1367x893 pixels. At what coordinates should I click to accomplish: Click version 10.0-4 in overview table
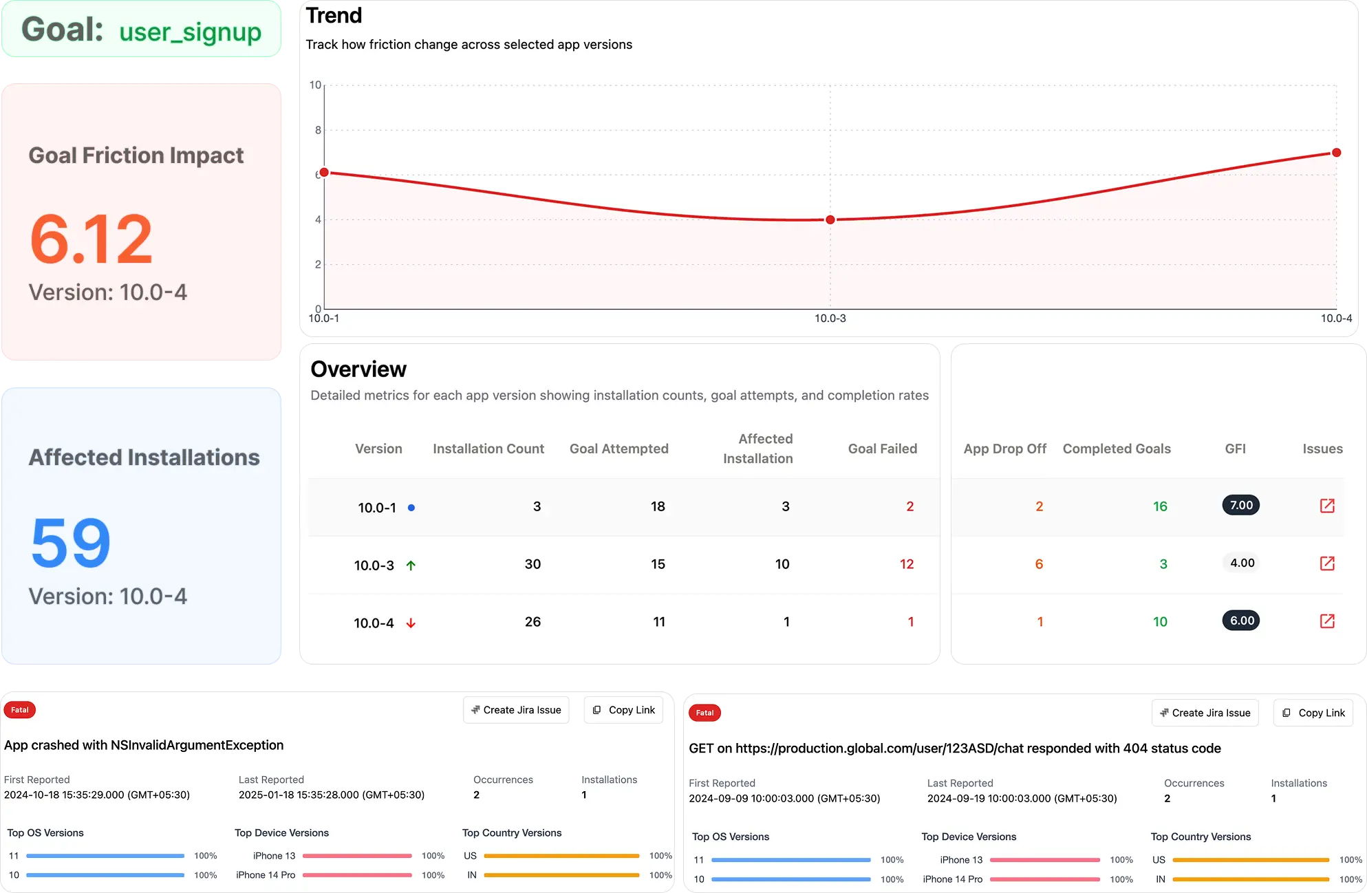tap(374, 623)
